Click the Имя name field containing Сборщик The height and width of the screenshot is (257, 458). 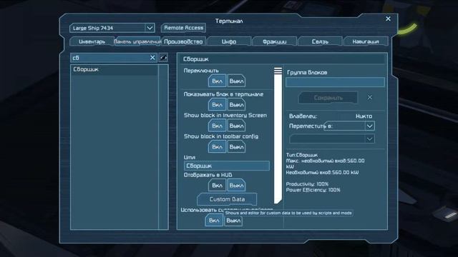coord(227,166)
